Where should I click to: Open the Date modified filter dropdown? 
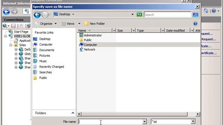(192, 31)
